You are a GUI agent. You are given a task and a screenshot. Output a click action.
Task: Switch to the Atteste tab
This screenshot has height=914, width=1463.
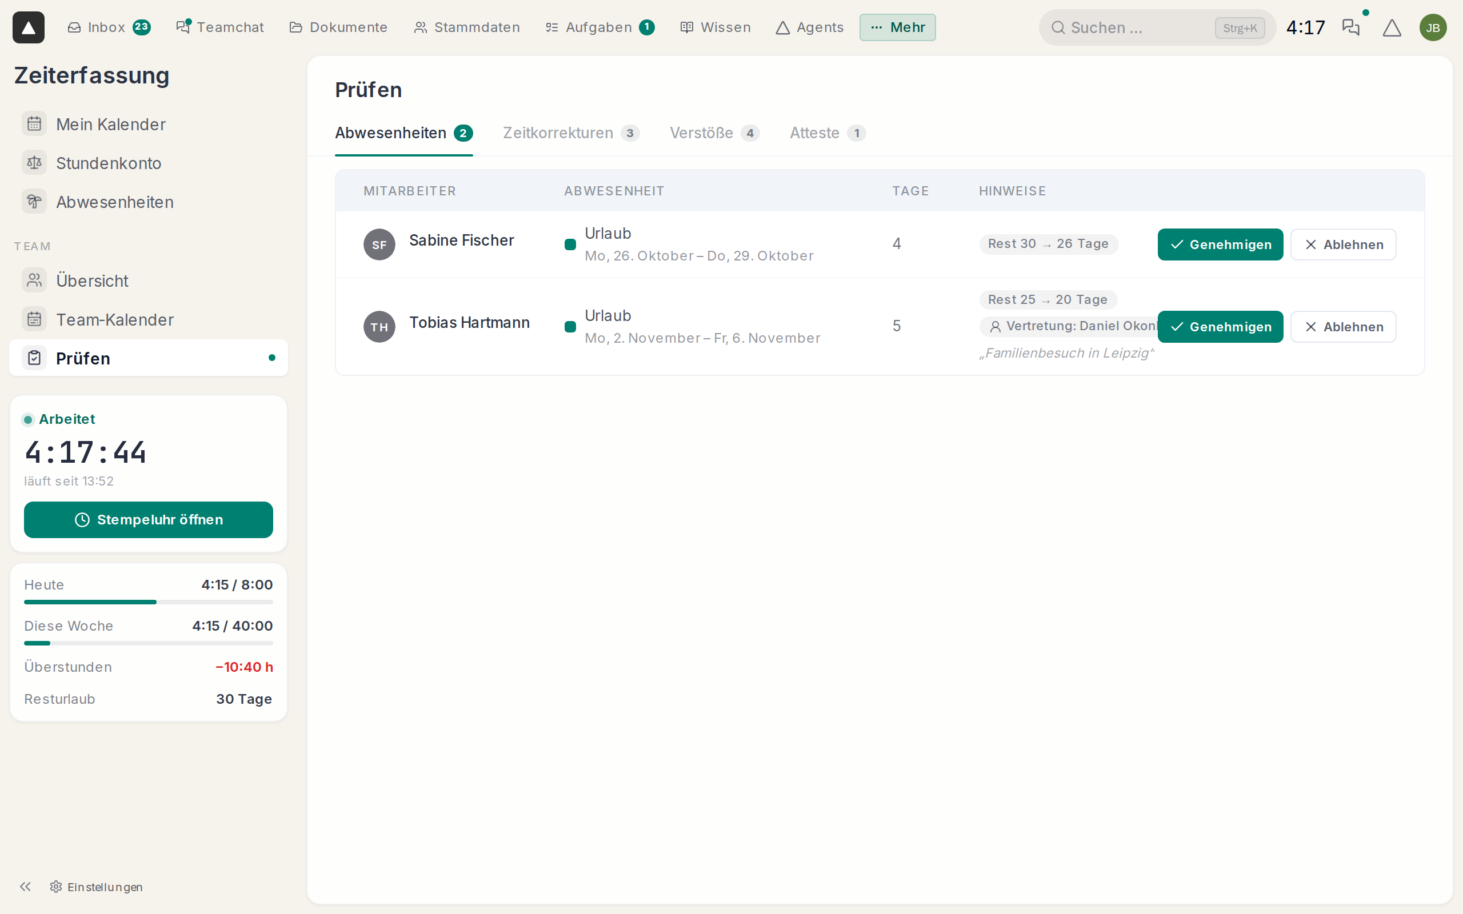[828, 133]
